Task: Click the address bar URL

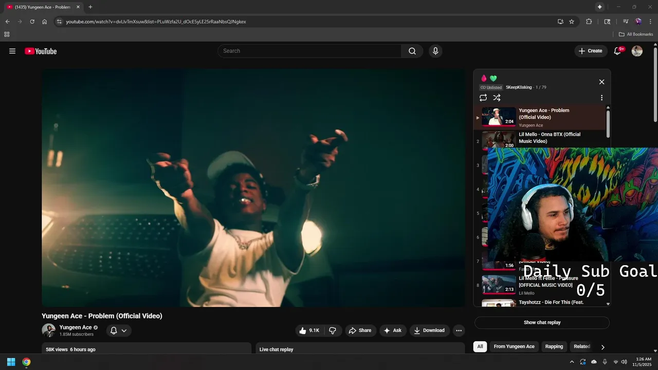Action: [156, 22]
